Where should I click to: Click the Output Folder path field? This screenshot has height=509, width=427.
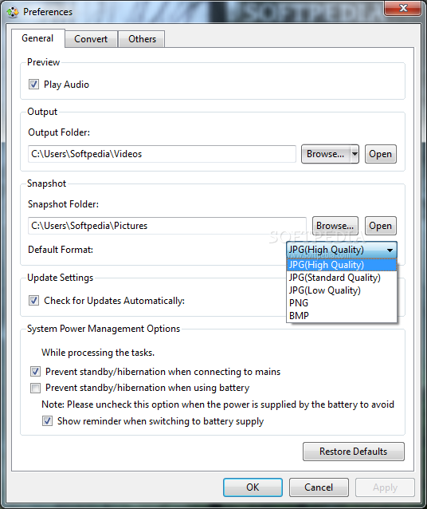[x=162, y=154]
